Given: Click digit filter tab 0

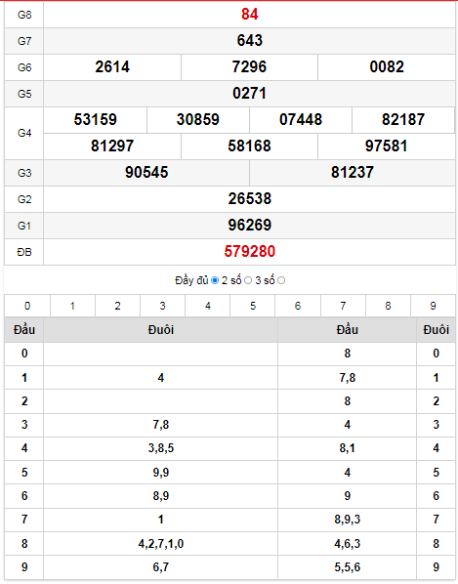Looking at the screenshot, I should [27, 306].
